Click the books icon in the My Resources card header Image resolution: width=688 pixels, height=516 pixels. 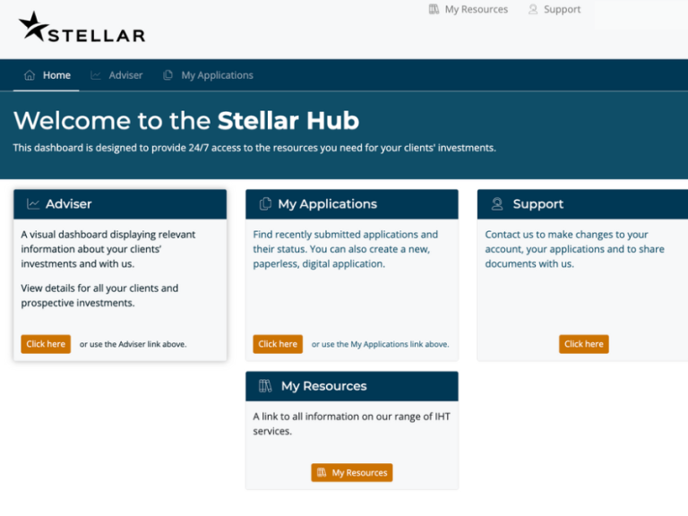point(265,386)
